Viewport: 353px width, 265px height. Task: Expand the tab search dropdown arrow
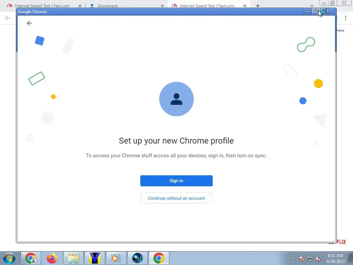(x=312, y=6)
